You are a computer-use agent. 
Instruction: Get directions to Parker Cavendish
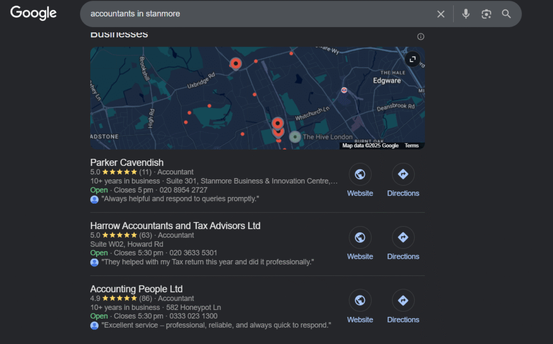[403, 181]
